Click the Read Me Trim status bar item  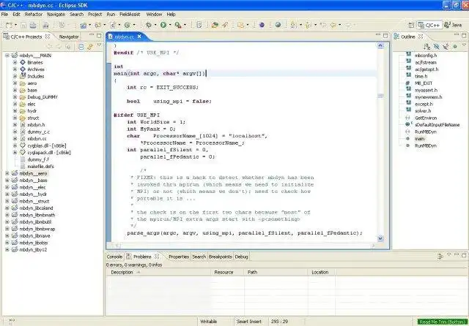pyautogui.click(x=443, y=322)
